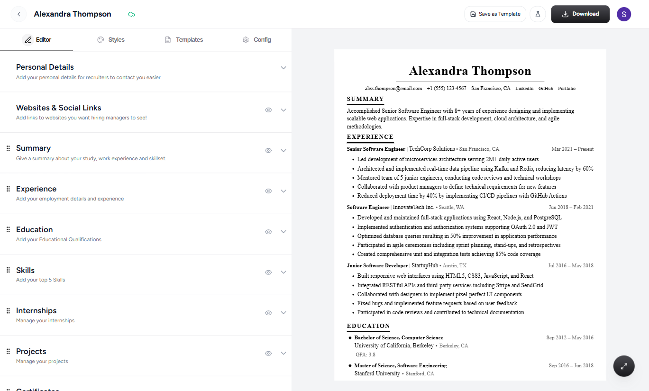Click the pencil icon on the Editor tab
Viewport: 649px width, 391px height.
pos(28,39)
